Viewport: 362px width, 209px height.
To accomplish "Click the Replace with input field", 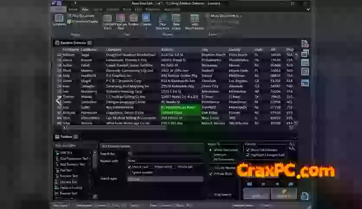I will tap(165, 160).
